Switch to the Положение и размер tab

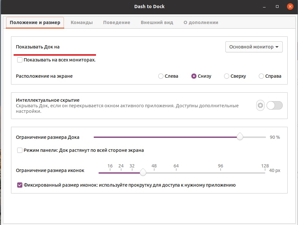(35, 23)
